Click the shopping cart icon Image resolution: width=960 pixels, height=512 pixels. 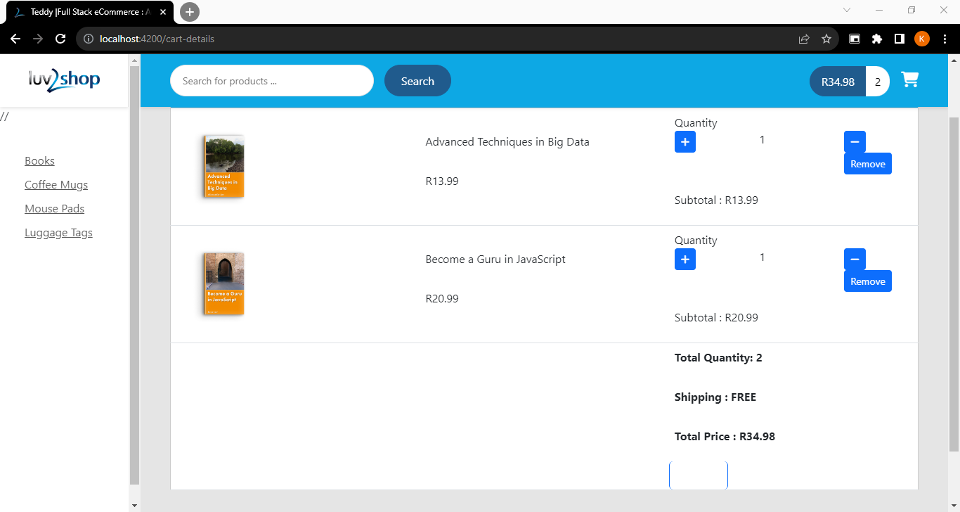pos(910,80)
